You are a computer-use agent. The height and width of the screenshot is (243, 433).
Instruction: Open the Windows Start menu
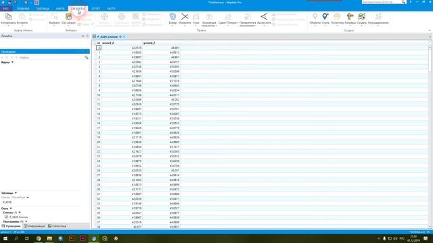pyautogui.click(x=5, y=238)
